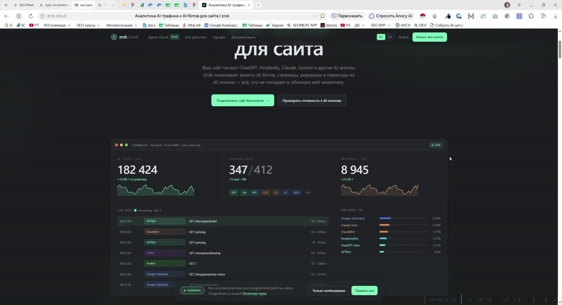Click the black apple extension icon
562x305 pixels.
coord(447,16)
